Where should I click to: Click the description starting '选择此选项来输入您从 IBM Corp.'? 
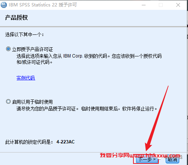click(x=89, y=59)
